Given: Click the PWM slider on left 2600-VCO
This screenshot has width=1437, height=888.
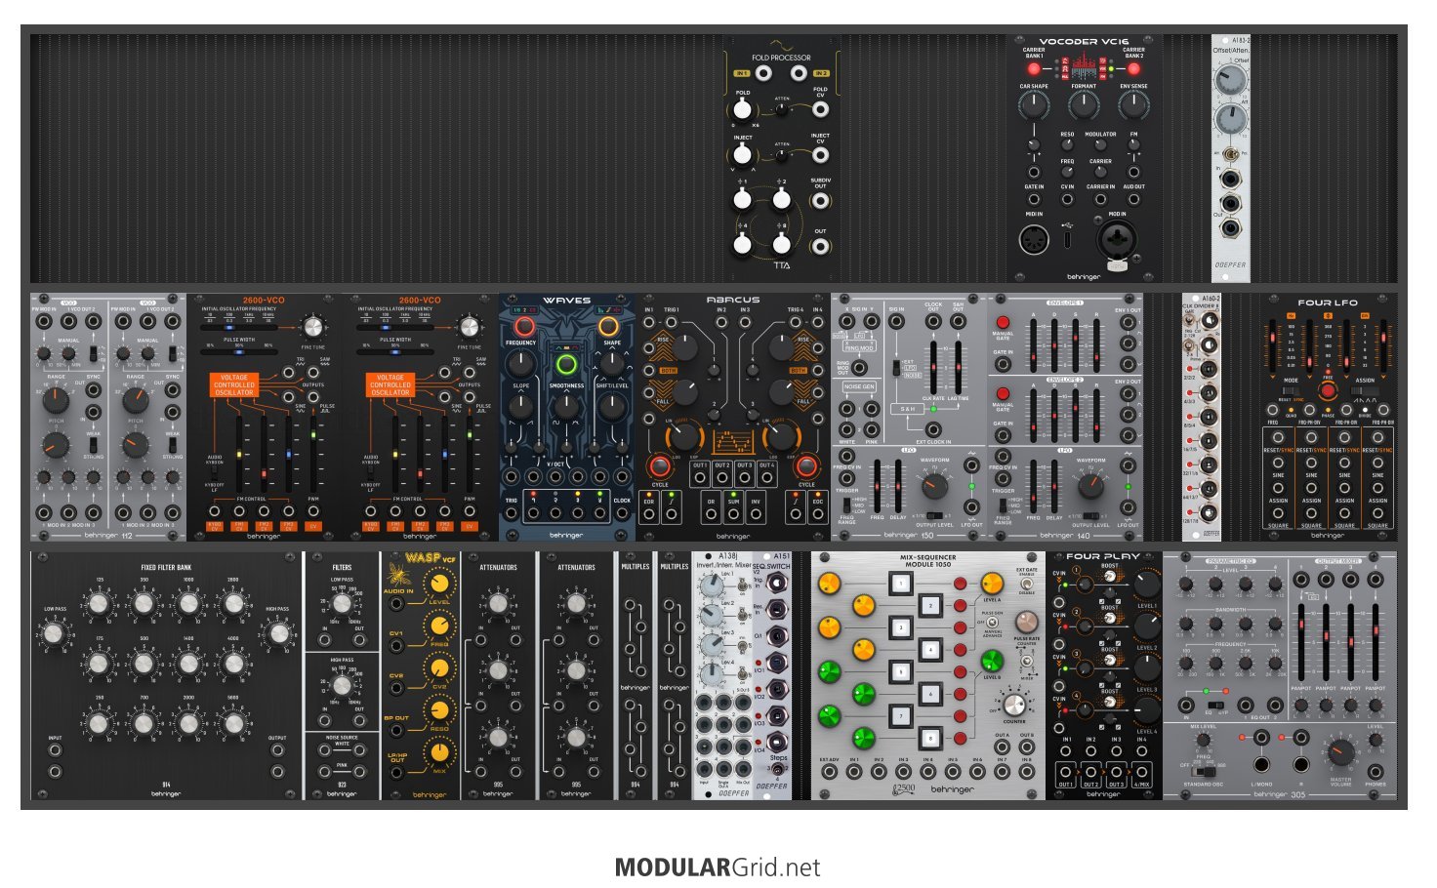Looking at the screenshot, I should pyautogui.click(x=313, y=454).
